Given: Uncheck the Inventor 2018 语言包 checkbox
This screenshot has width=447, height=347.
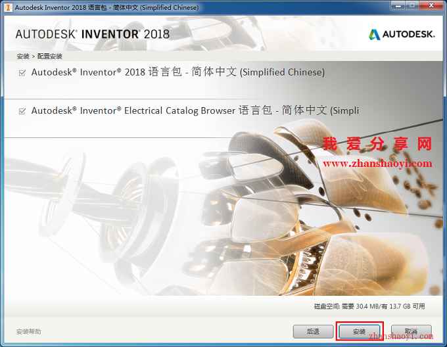Looking at the screenshot, I should click(x=22, y=73).
